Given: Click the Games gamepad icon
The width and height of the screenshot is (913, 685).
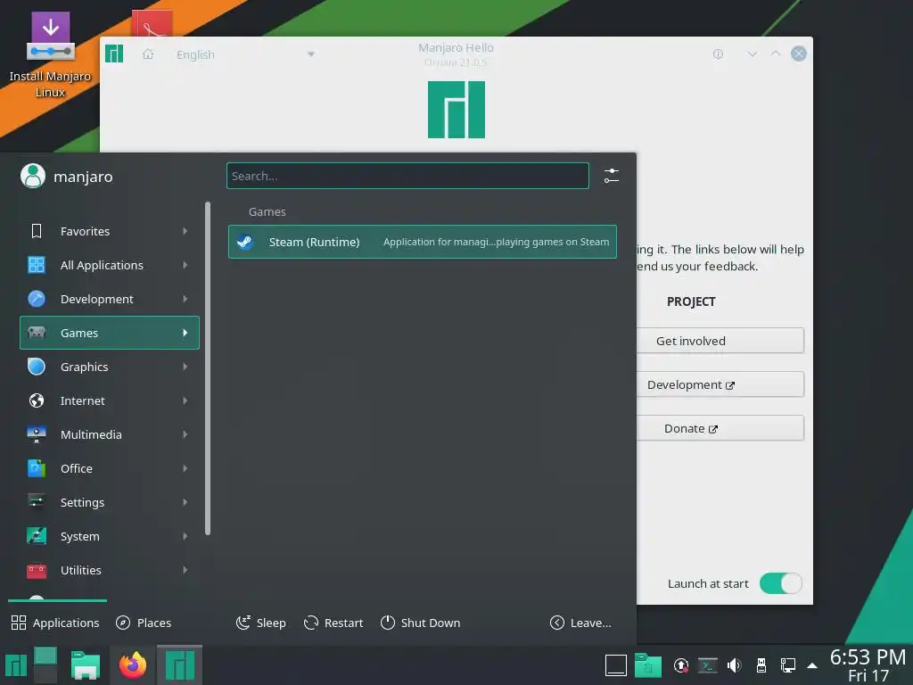Looking at the screenshot, I should pyautogui.click(x=37, y=333).
